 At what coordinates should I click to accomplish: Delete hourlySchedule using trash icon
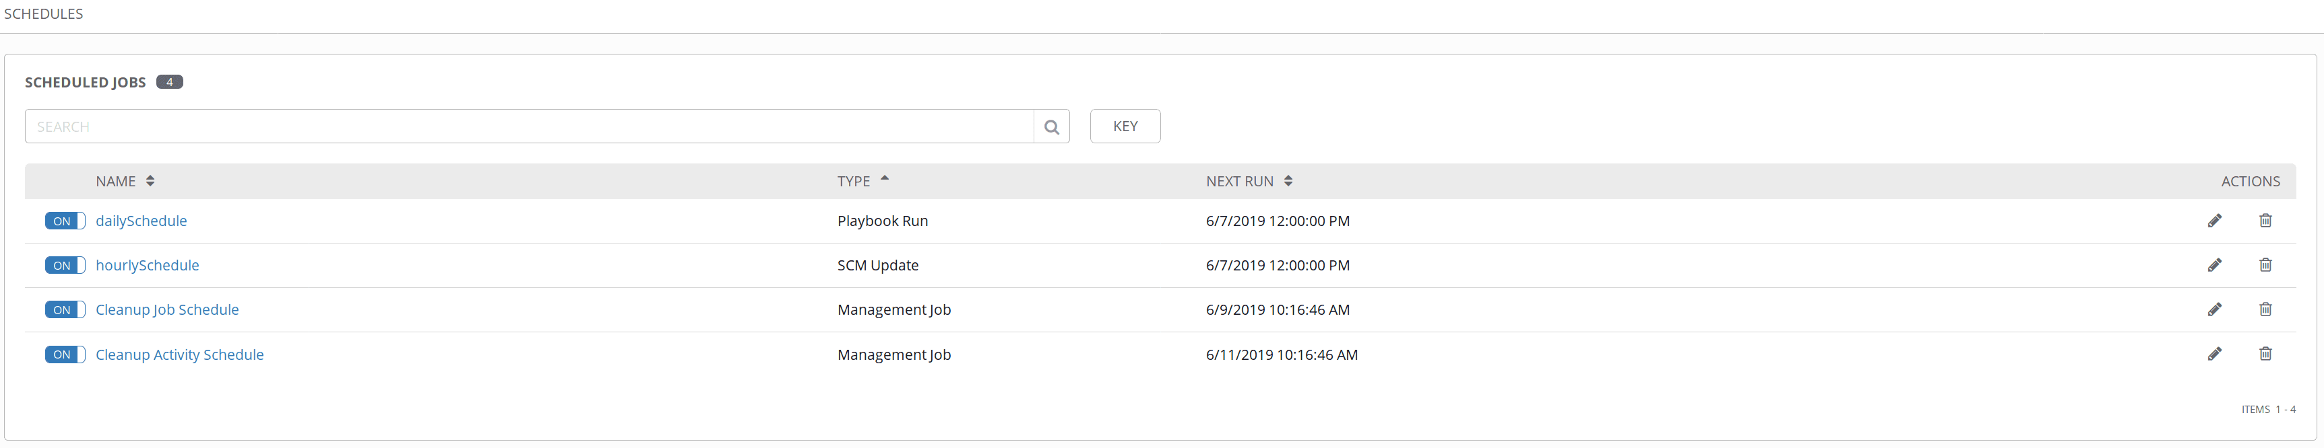(2265, 265)
